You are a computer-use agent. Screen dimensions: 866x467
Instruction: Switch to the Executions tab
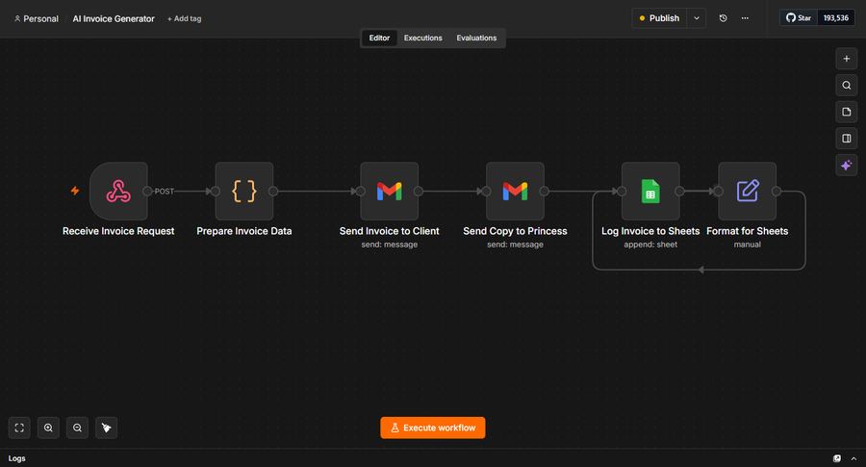click(x=423, y=38)
